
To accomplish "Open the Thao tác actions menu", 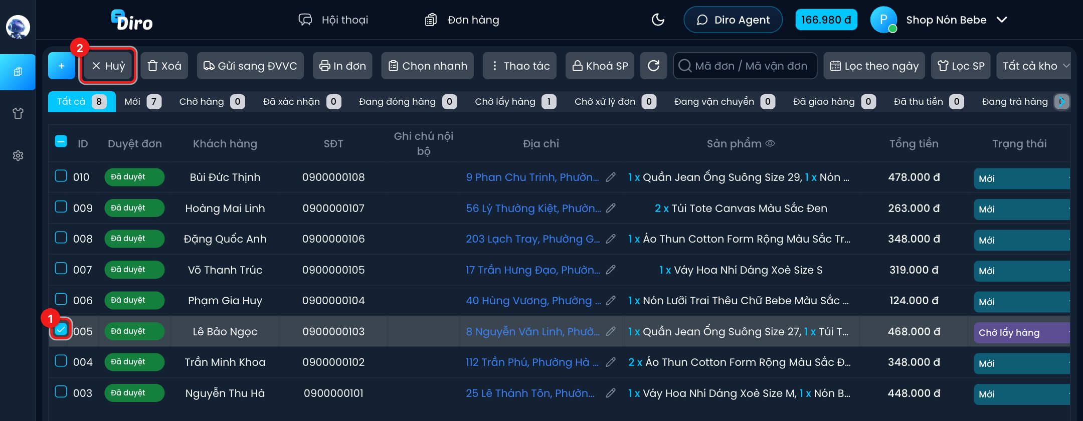I will click(x=519, y=66).
